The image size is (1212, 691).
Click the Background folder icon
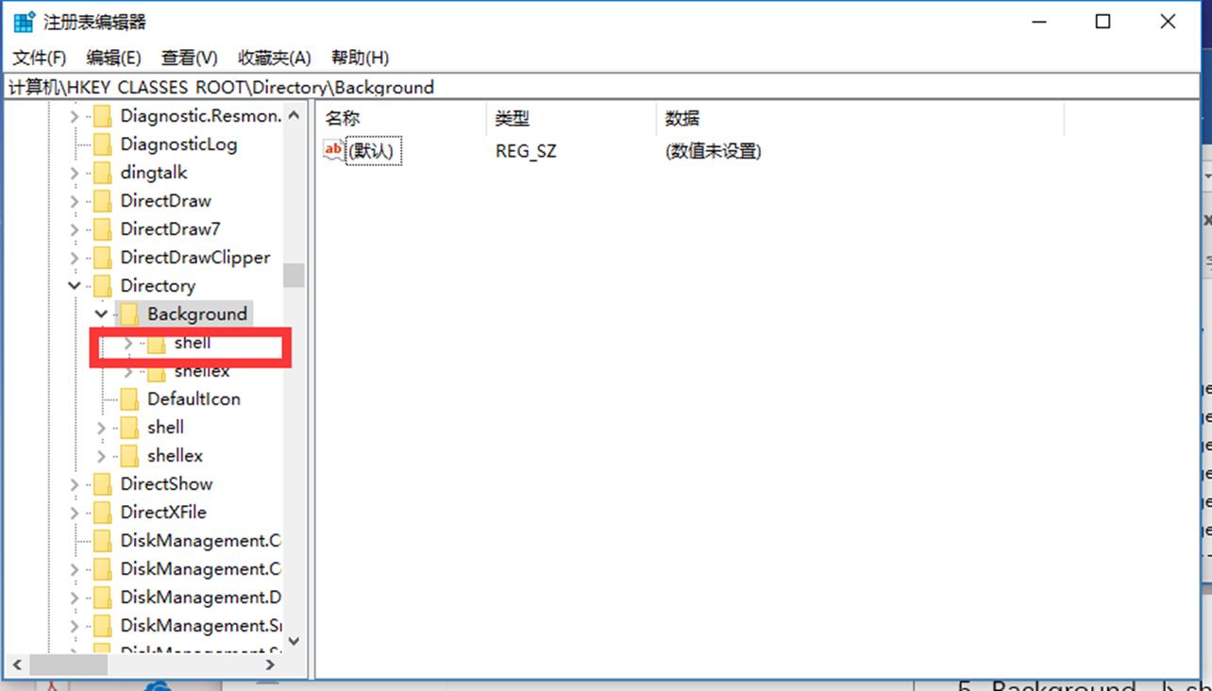[x=131, y=313]
